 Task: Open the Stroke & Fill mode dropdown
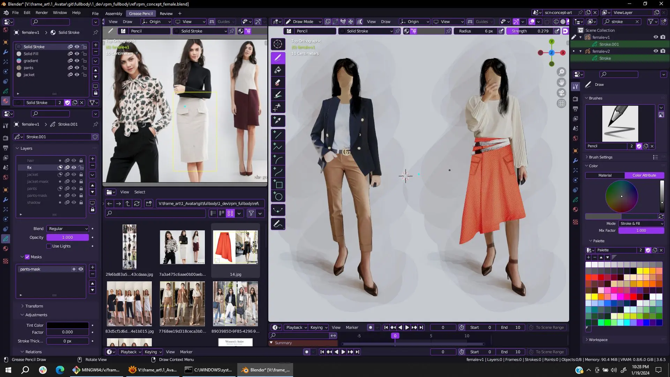pyautogui.click(x=641, y=224)
